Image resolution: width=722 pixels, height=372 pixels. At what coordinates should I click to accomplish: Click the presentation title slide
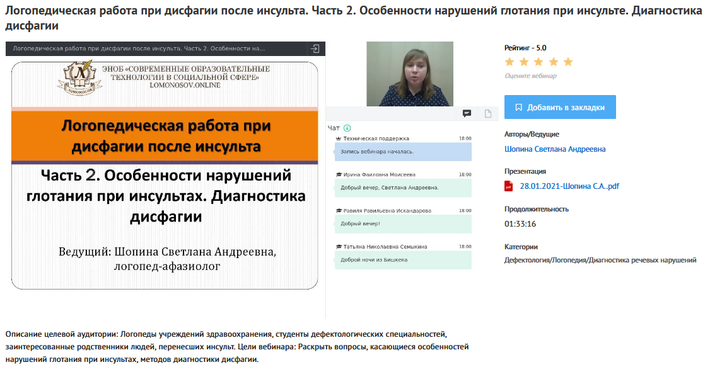[165, 176]
